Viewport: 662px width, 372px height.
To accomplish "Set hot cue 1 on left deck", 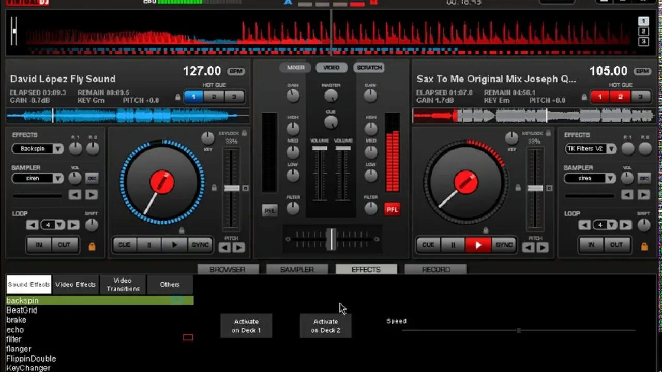I will pyautogui.click(x=194, y=97).
